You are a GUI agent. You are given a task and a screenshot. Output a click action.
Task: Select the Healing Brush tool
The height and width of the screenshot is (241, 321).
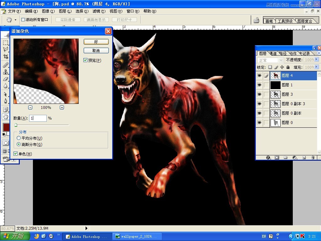6,65
